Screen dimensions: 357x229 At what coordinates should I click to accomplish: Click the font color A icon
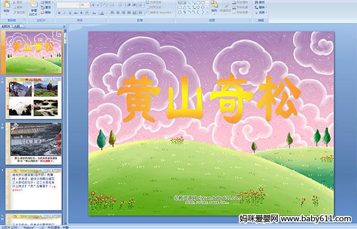coord(102,13)
